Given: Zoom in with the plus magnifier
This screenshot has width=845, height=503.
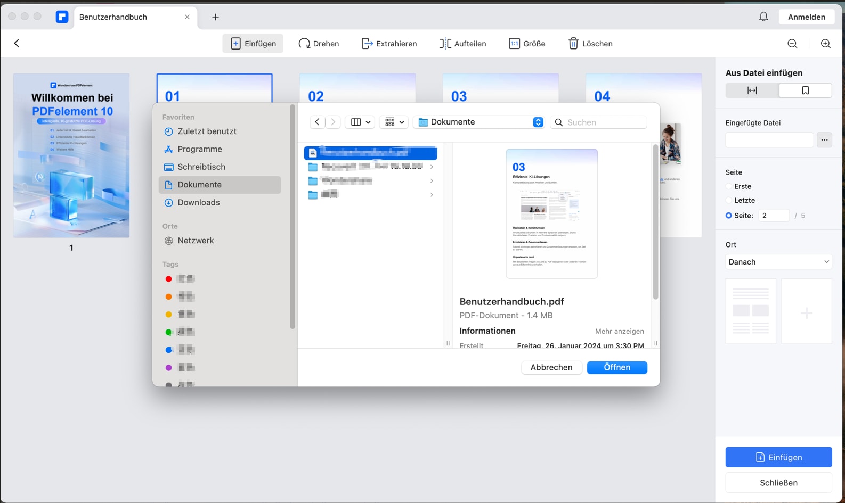Looking at the screenshot, I should [x=825, y=44].
